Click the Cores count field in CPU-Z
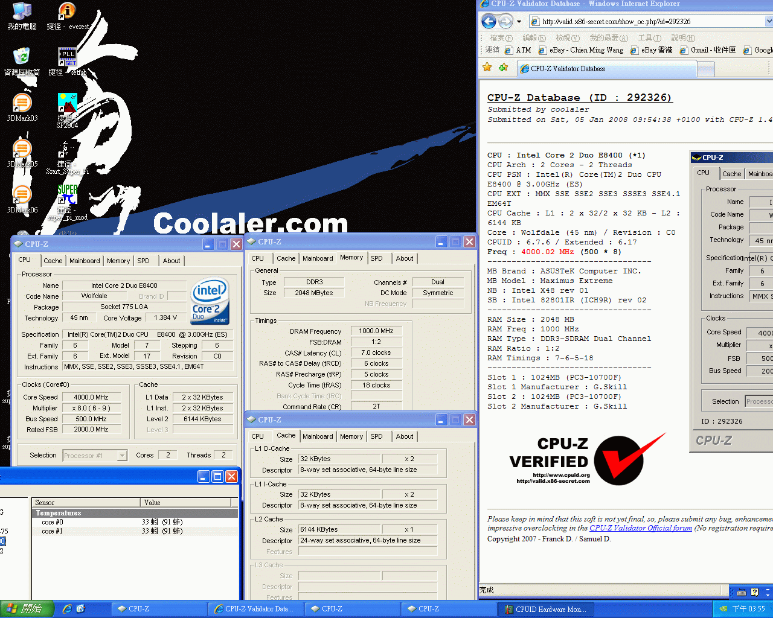 (x=168, y=455)
